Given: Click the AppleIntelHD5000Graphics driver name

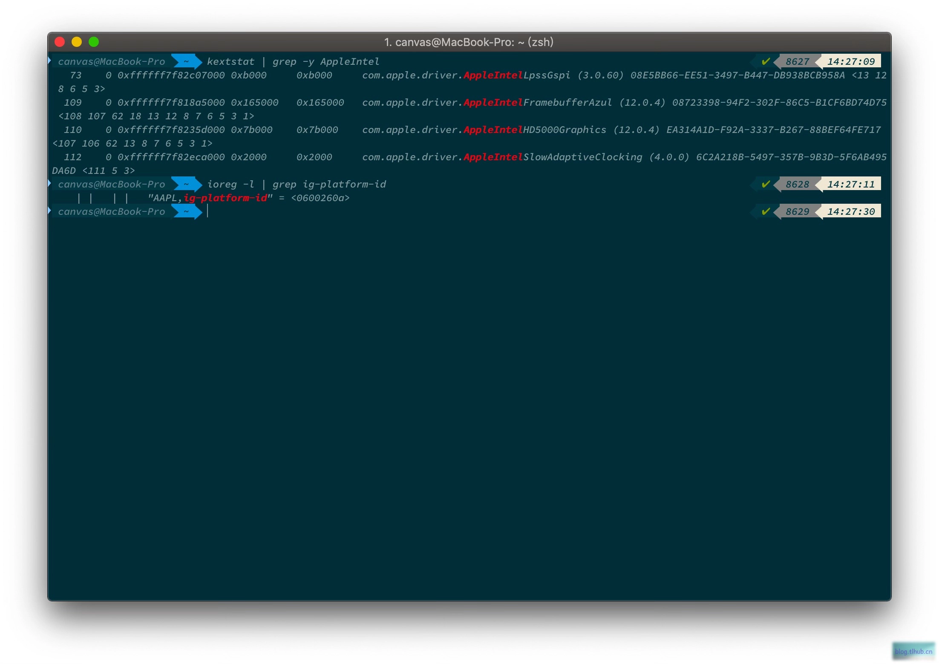Looking at the screenshot, I should [535, 130].
